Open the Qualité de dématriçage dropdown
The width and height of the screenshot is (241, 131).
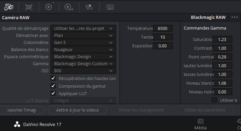(83, 28)
